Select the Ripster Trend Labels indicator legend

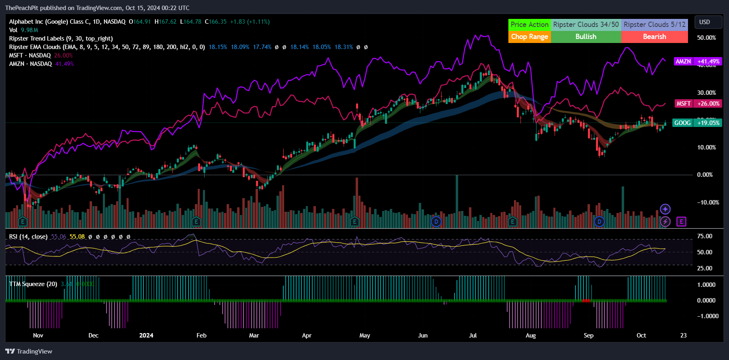61,39
